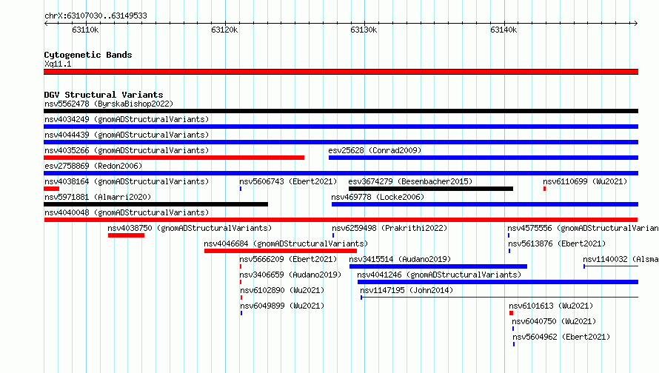Click nsv4038750 gnomAD variant label
The width and height of the screenshot is (659, 373).
click(x=190, y=228)
